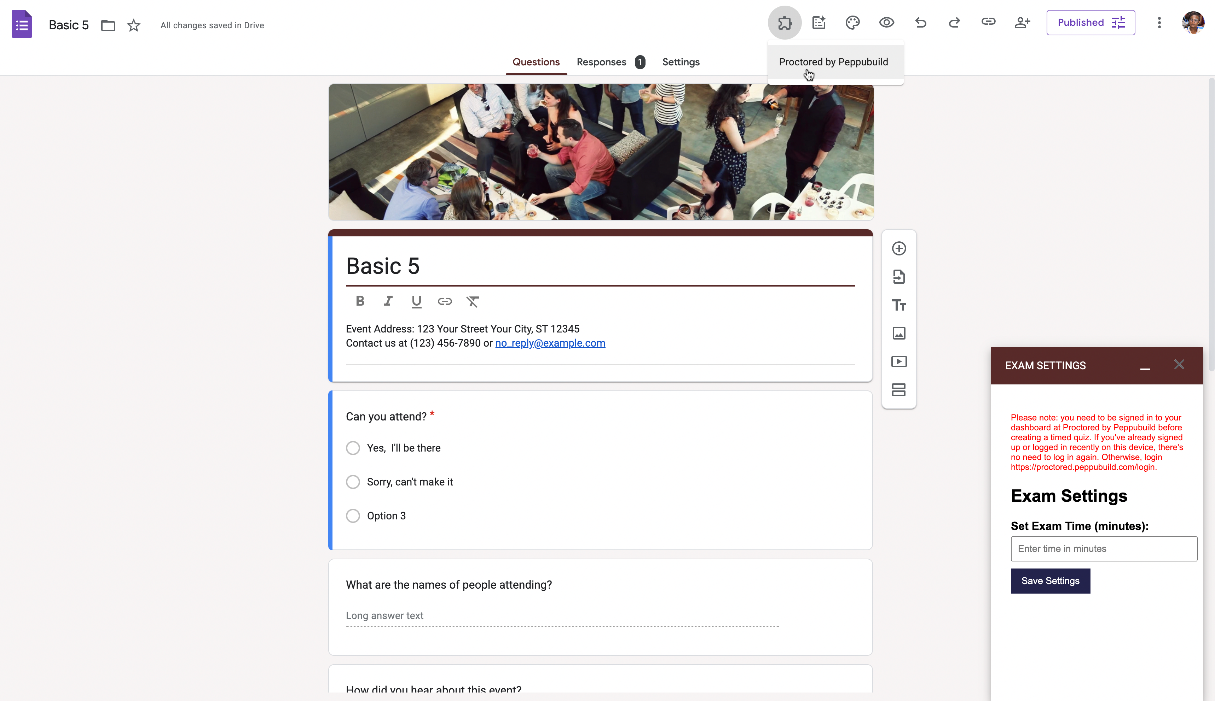Click the "Can you attend?" question title
1215x701 pixels.
pos(386,417)
